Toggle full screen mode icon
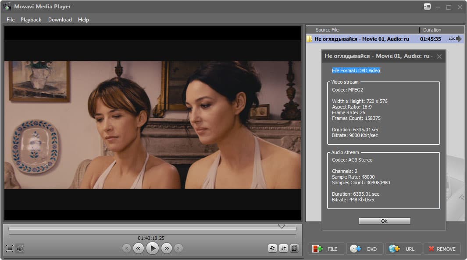Screen dimensions: 467x260 point(10,249)
